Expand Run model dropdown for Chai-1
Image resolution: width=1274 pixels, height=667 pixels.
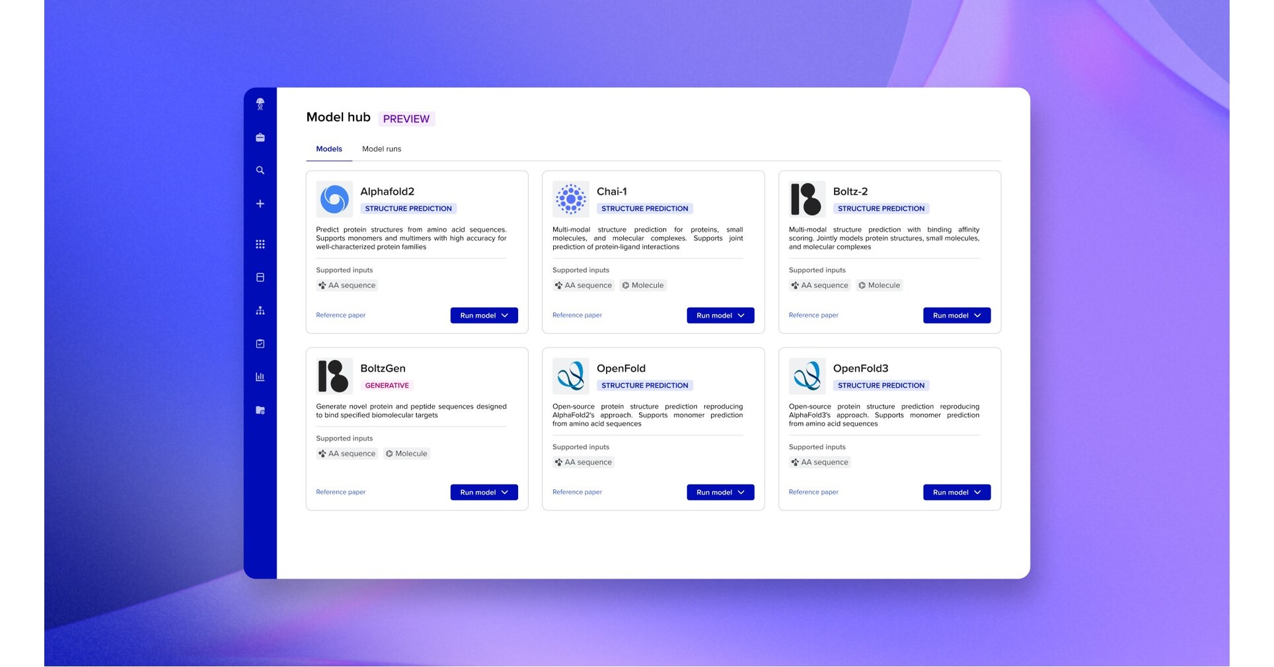pos(720,316)
